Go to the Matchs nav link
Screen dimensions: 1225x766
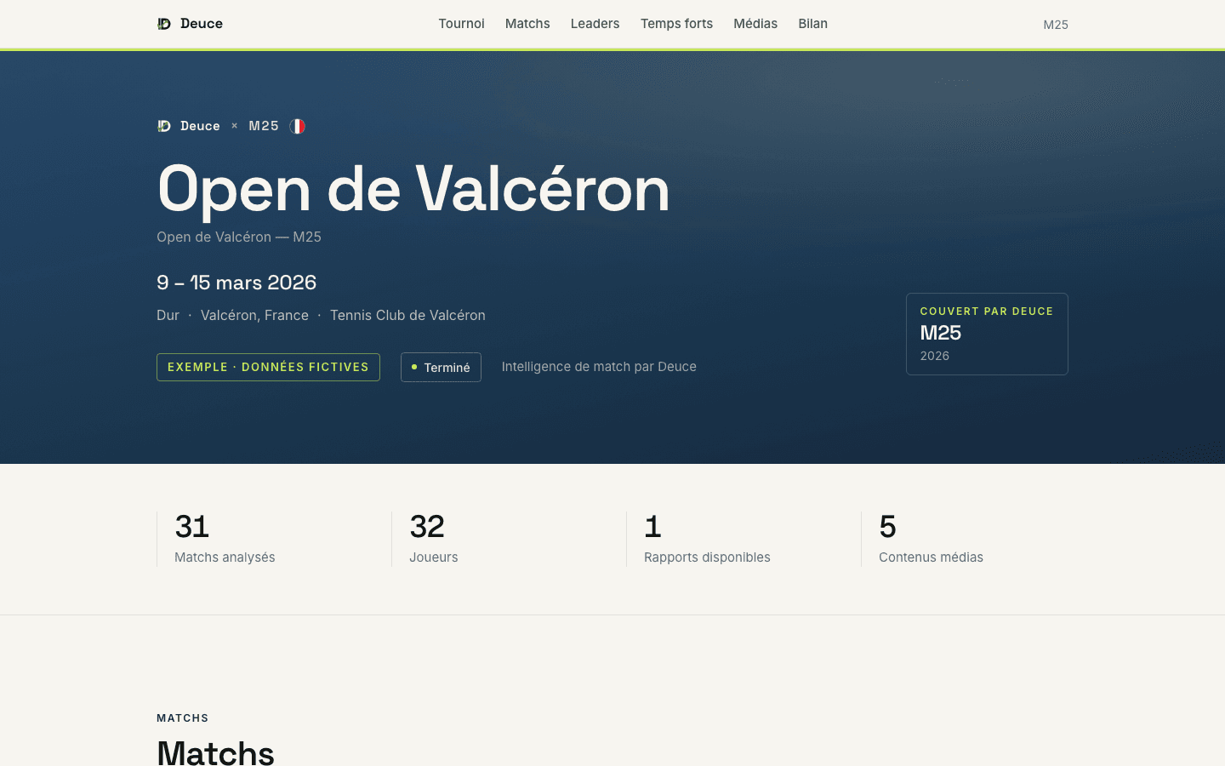coord(527,24)
